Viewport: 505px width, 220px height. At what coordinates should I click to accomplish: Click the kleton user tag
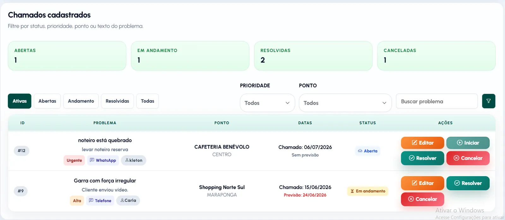tap(134, 160)
